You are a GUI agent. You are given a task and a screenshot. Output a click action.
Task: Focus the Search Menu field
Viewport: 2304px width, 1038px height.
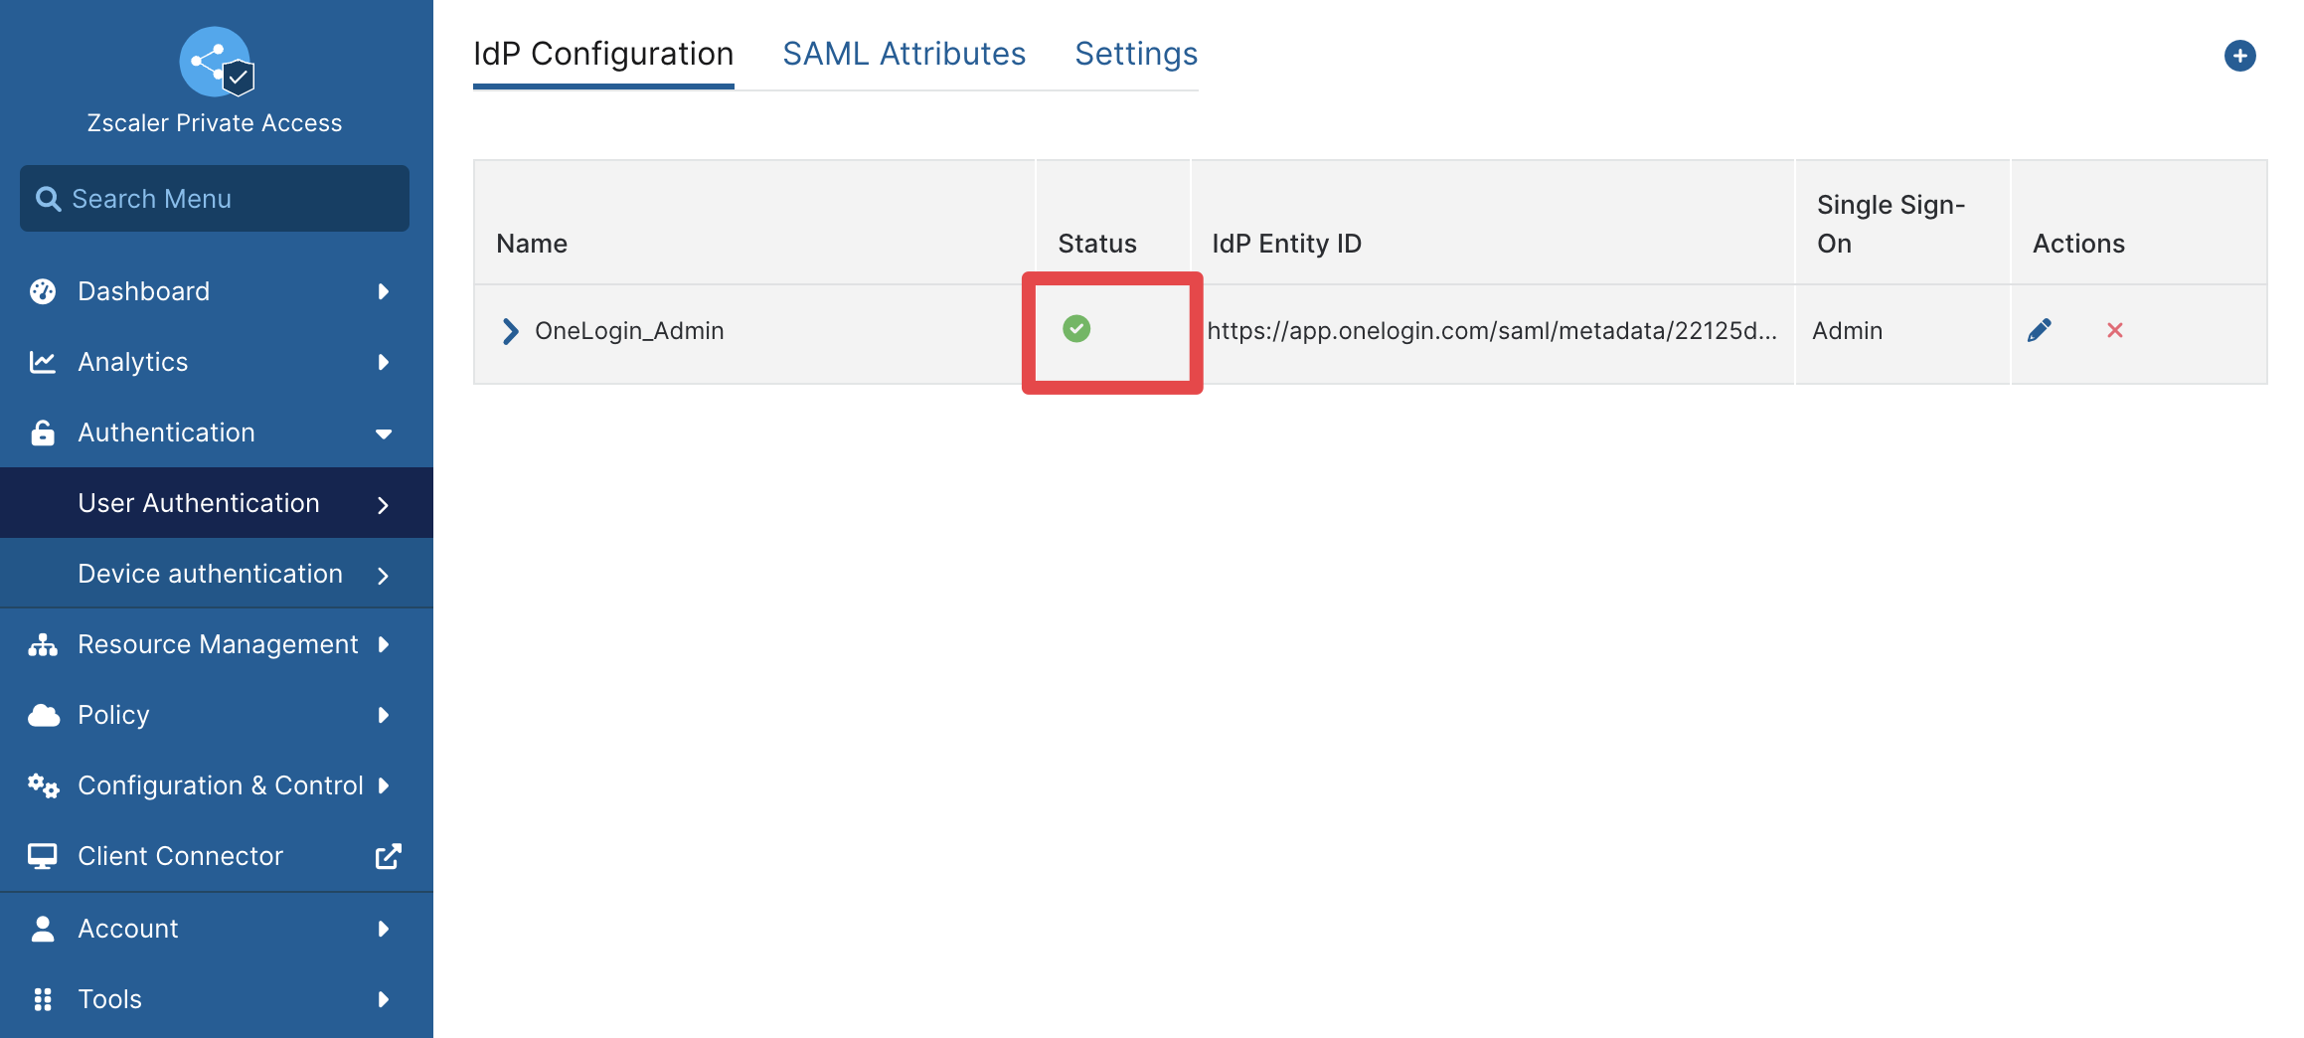215,199
